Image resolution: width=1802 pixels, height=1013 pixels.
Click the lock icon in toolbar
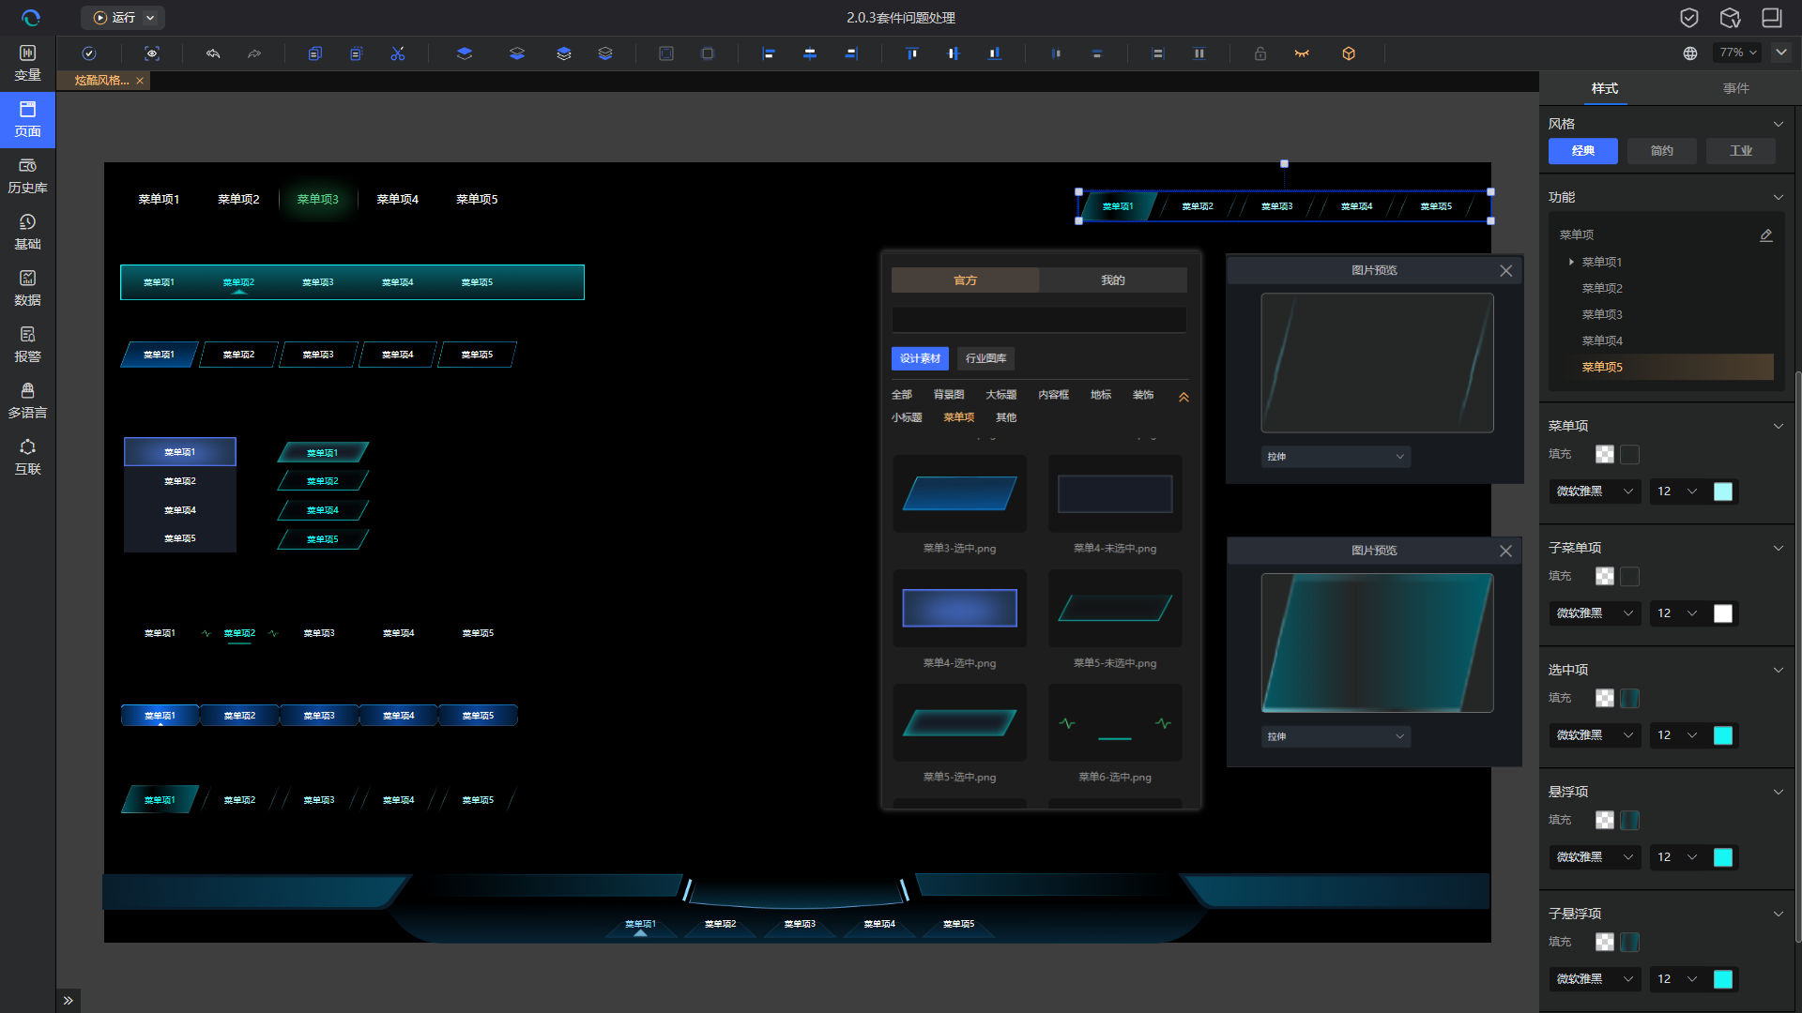pos(1260,53)
